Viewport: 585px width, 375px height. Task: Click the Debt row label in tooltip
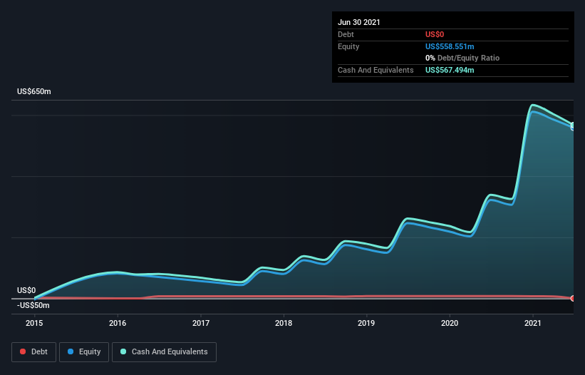(x=346, y=34)
